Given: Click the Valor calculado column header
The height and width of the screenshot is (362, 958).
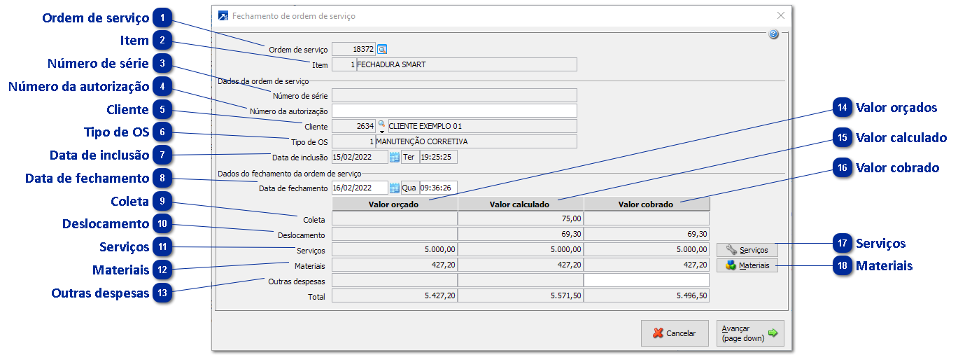Looking at the screenshot, I should point(521,204).
